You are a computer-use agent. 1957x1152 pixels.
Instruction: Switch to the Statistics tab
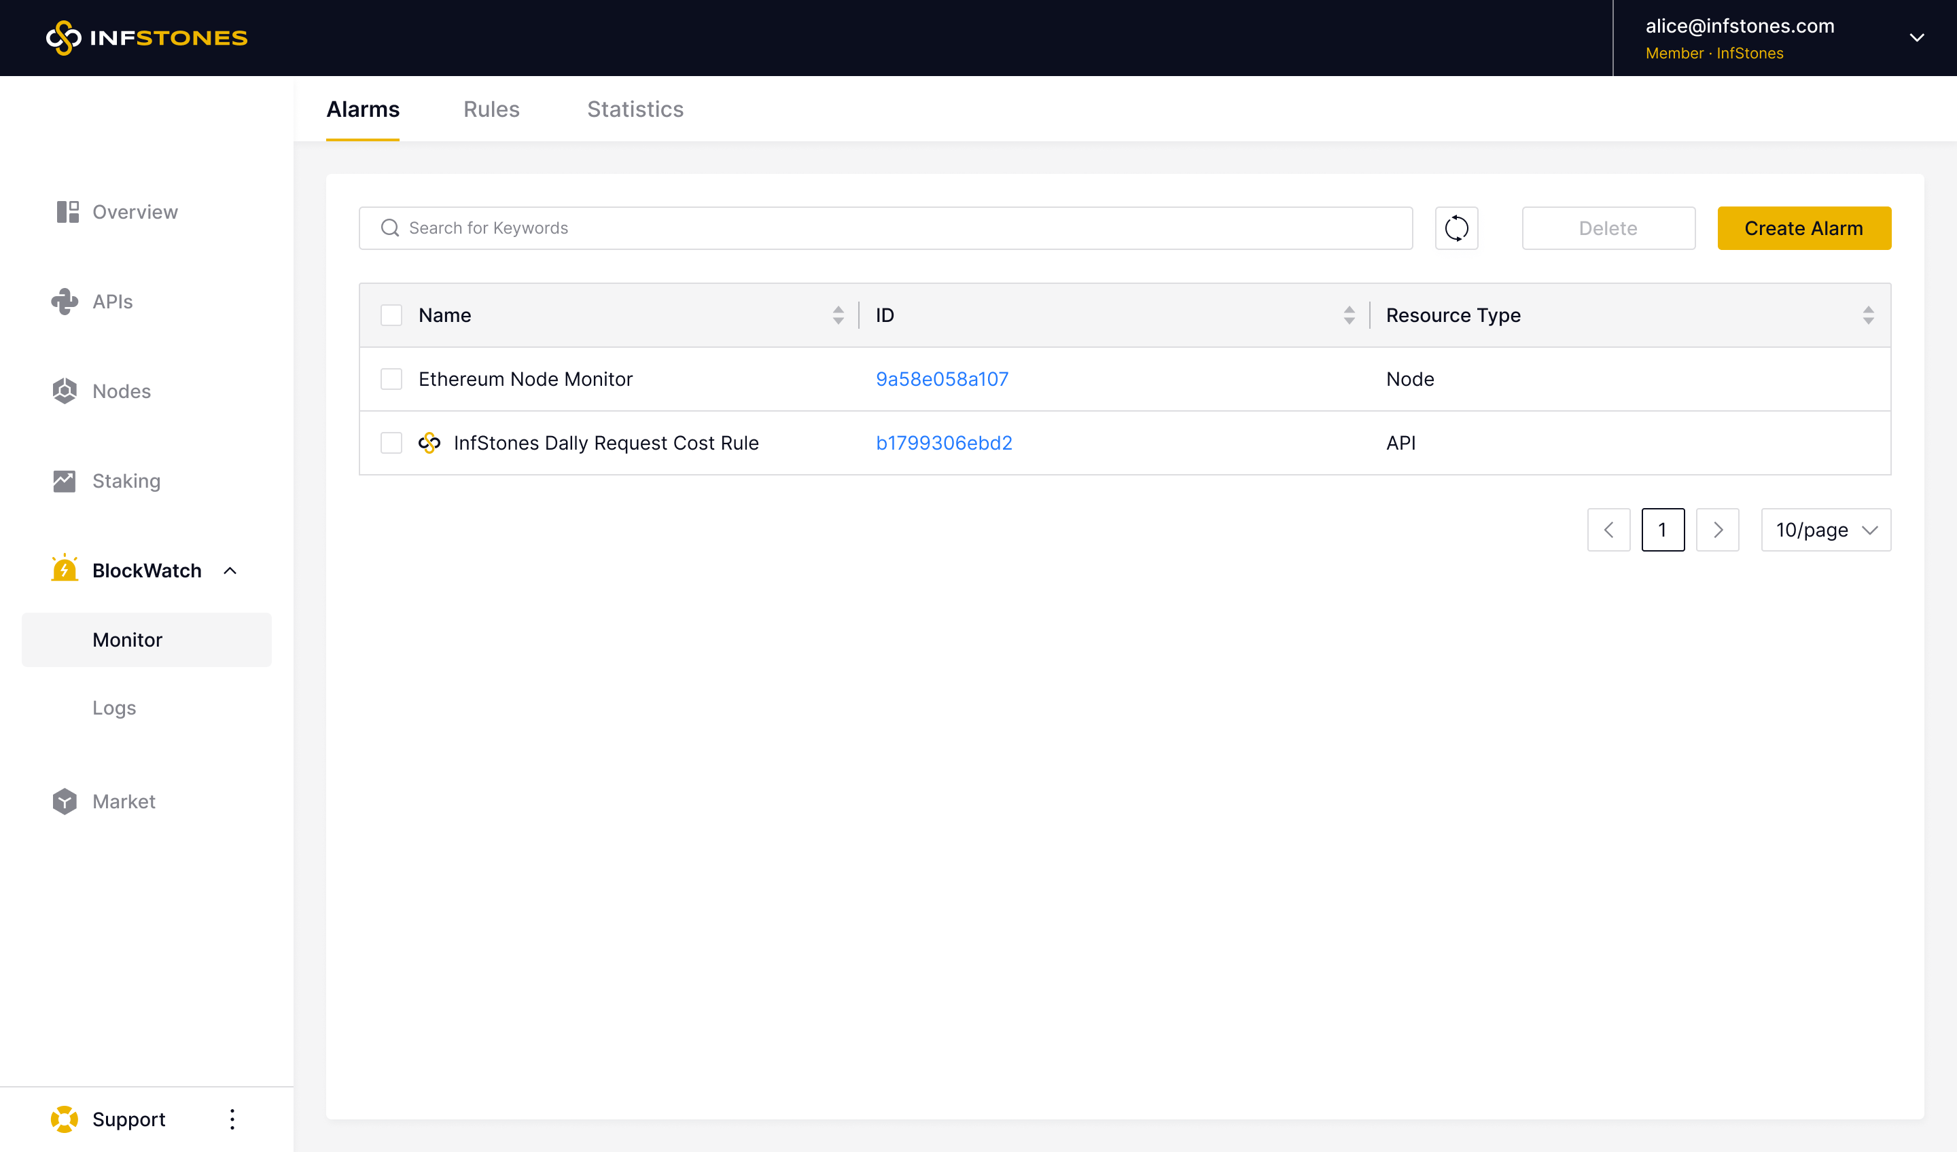coord(635,109)
